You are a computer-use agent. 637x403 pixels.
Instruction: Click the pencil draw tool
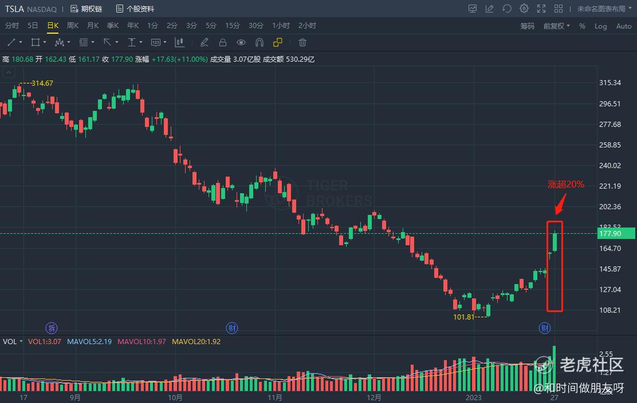point(205,42)
